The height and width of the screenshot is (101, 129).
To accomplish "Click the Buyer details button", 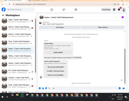I will [58, 52].
